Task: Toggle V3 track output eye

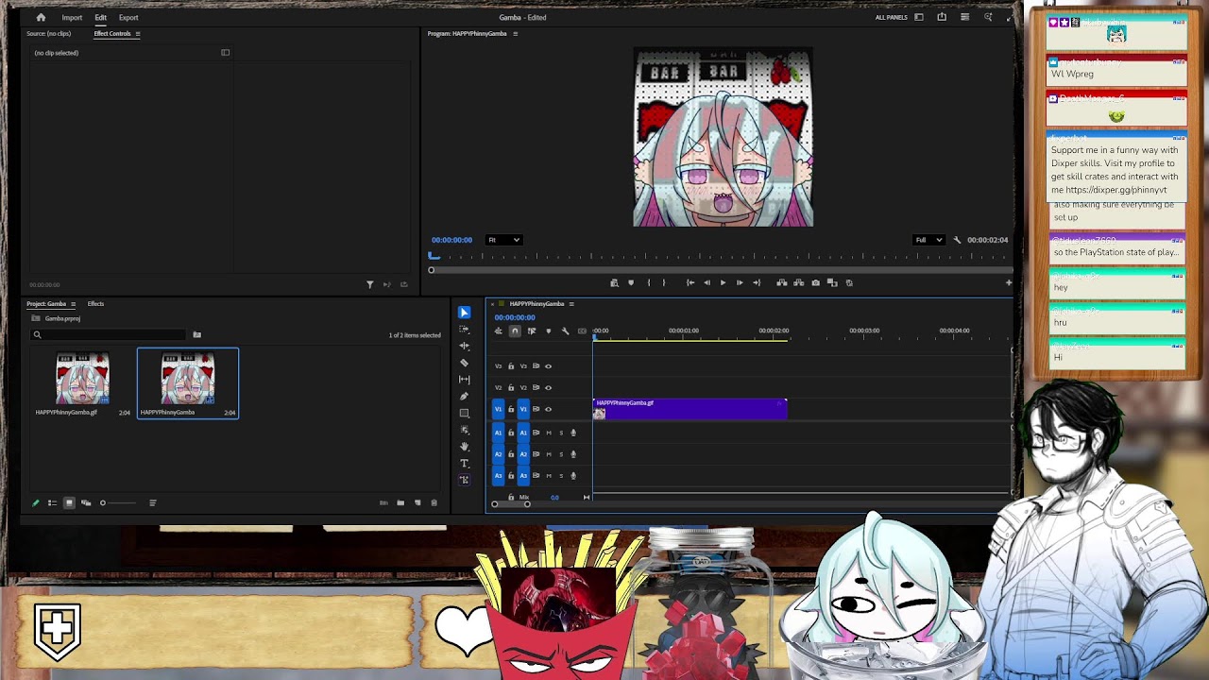Action: coord(548,366)
